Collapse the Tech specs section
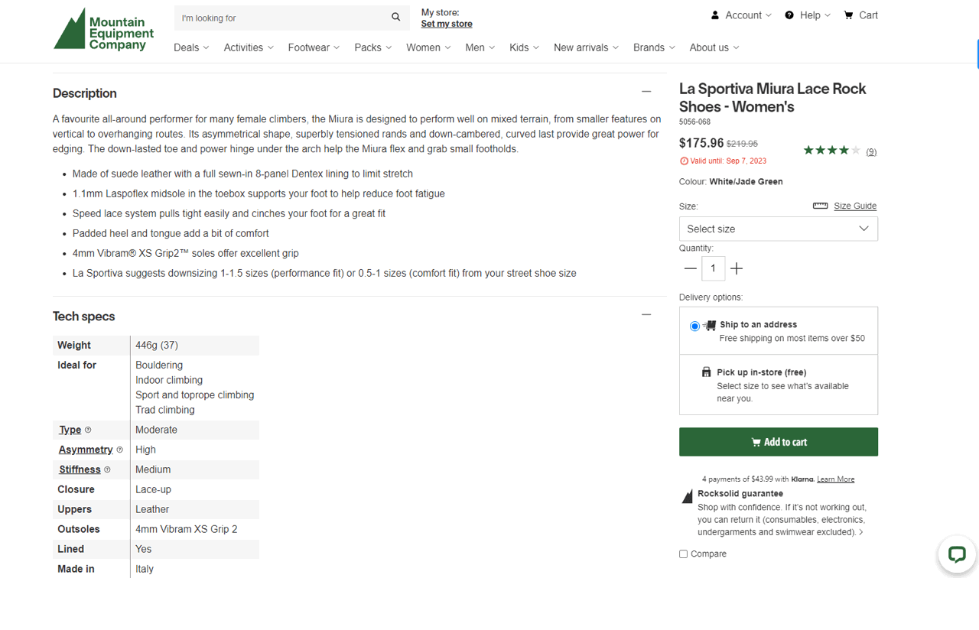979x630 pixels. point(646,315)
